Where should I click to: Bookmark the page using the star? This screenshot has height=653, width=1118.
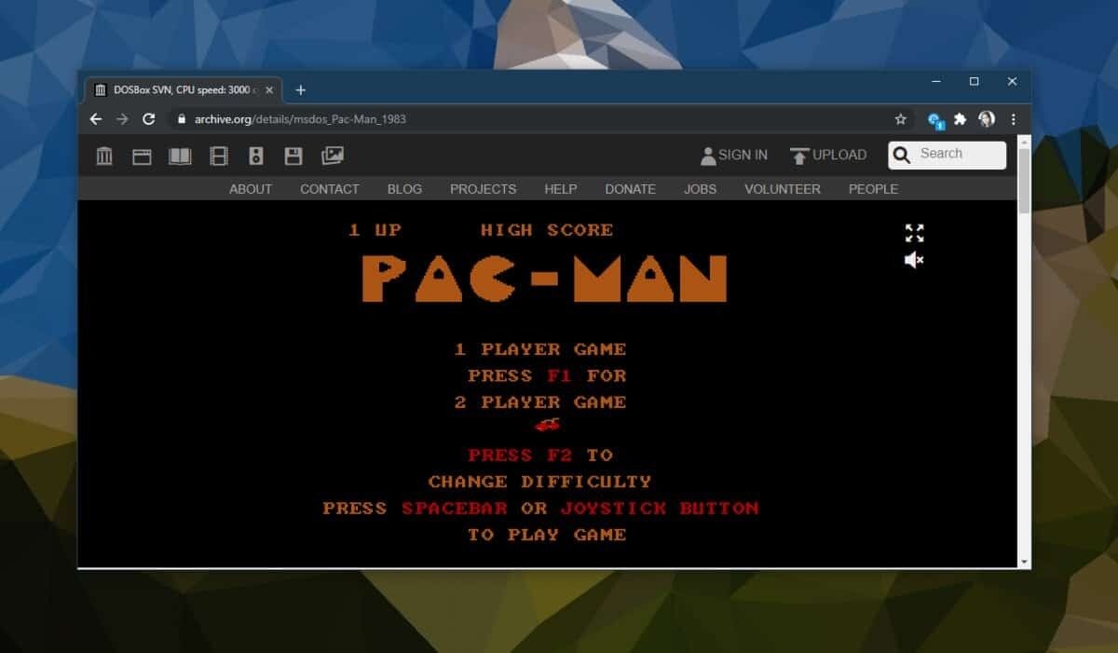[x=900, y=119]
